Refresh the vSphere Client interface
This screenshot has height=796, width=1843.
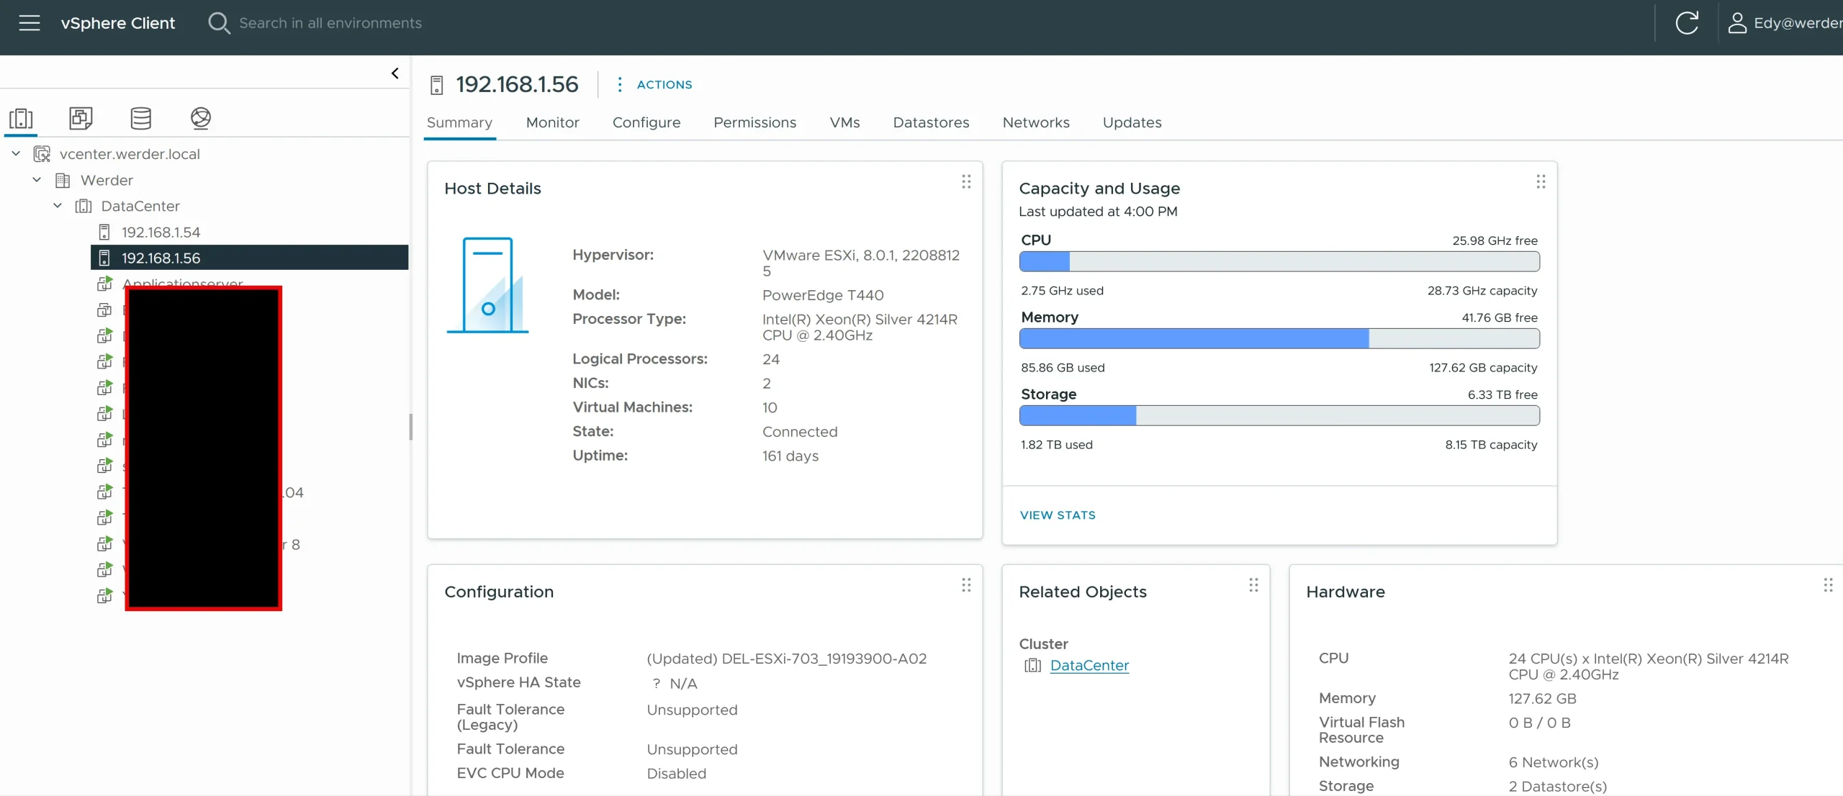pyautogui.click(x=1687, y=22)
